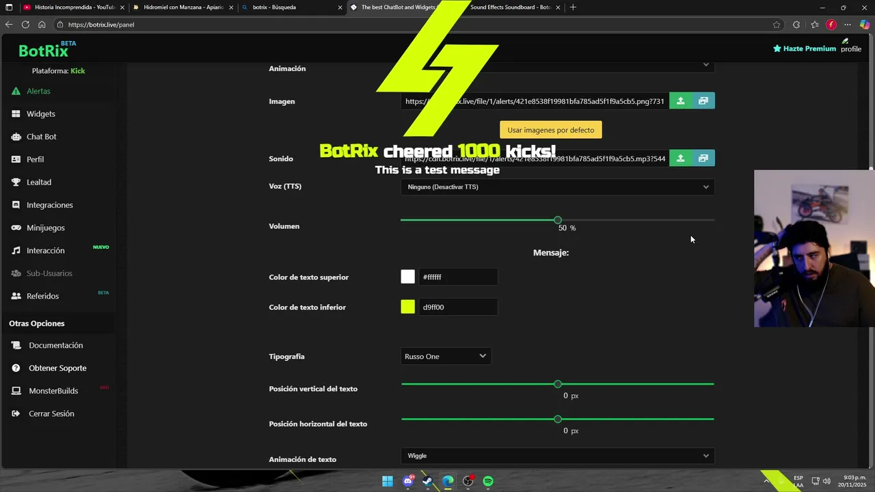Upload a file for Sonido
The width and height of the screenshot is (875, 492).
point(680,159)
